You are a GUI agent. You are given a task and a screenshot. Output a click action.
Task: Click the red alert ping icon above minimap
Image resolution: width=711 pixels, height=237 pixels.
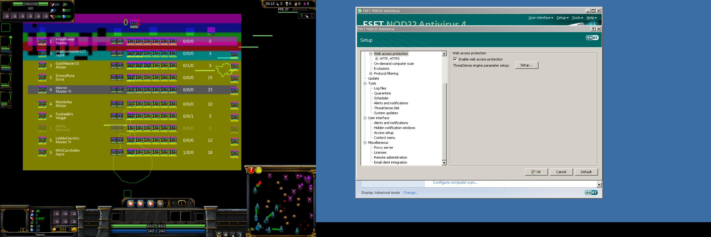(x=251, y=170)
